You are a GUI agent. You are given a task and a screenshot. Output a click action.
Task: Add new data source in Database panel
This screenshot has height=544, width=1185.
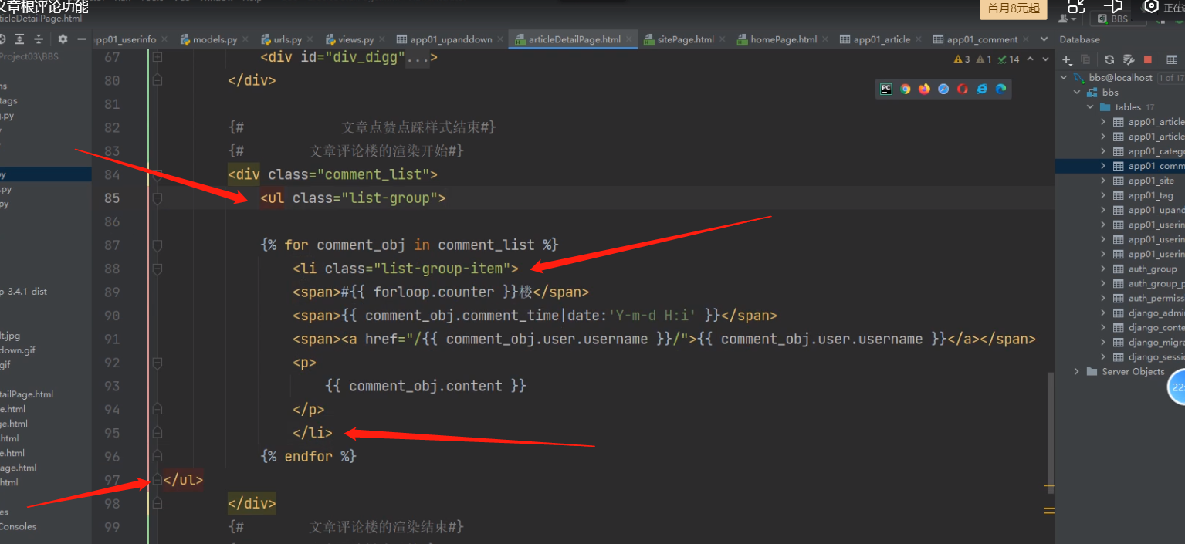[1067, 59]
